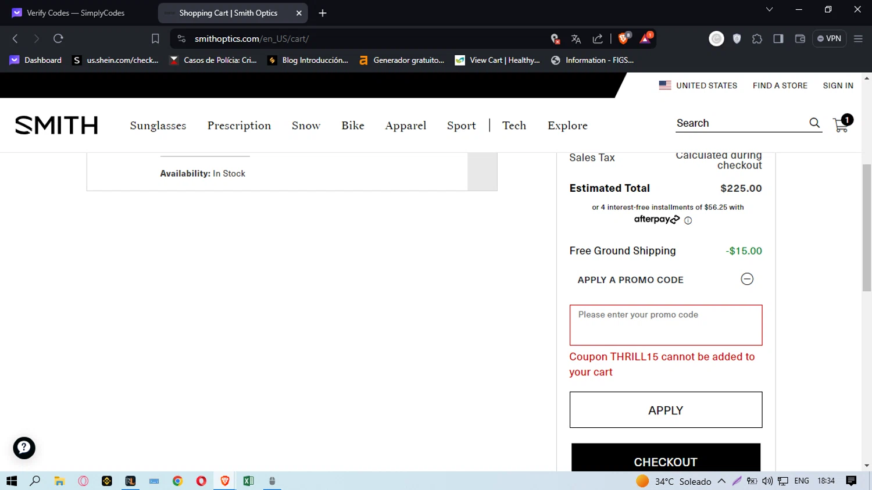Viewport: 872px width, 490px height.
Task: Open the browser extensions puzzle icon
Action: click(757, 39)
